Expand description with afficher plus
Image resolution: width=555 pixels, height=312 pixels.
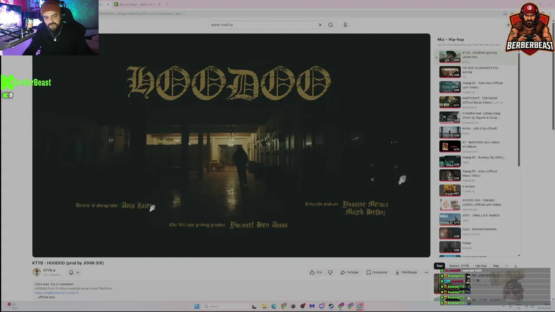pyautogui.click(x=45, y=297)
